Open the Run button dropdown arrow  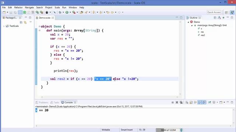click(x=70, y=12)
